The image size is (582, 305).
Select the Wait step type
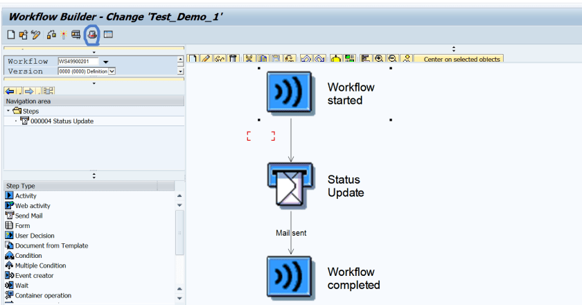point(21,286)
